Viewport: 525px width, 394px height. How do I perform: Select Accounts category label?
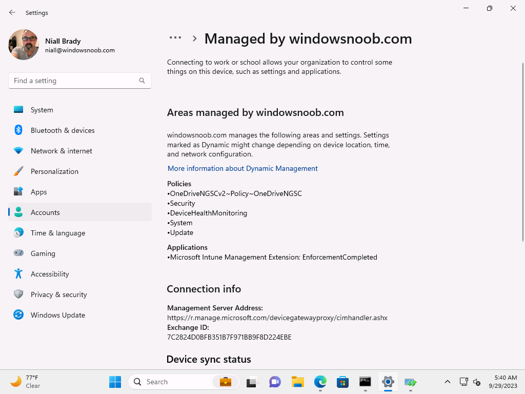(x=45, y=212)
